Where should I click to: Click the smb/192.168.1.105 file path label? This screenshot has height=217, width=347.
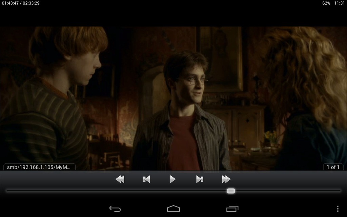pyautogui.click(x=39, y=167)
